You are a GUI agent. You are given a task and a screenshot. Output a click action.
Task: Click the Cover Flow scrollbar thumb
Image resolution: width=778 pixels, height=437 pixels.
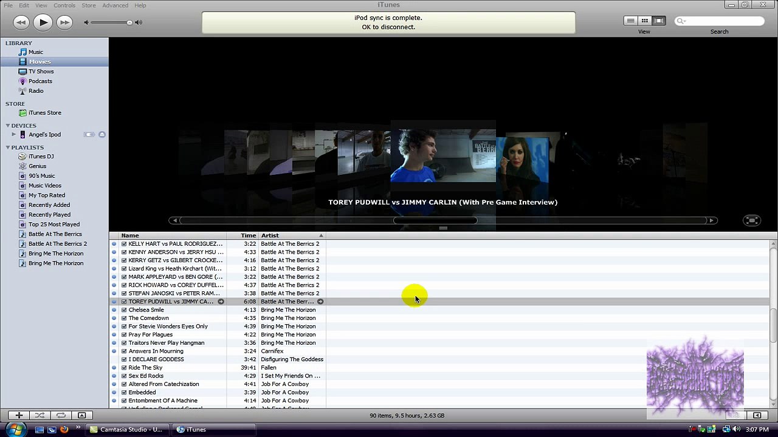(x=435, y=220)
